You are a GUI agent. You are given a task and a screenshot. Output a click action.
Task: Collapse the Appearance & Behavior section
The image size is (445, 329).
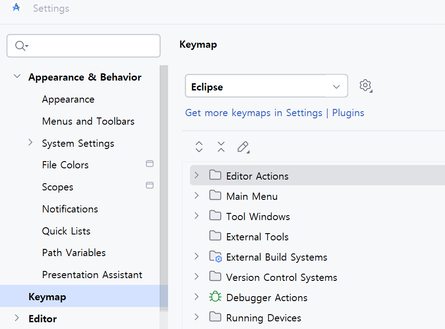click(x=17, y=77)
